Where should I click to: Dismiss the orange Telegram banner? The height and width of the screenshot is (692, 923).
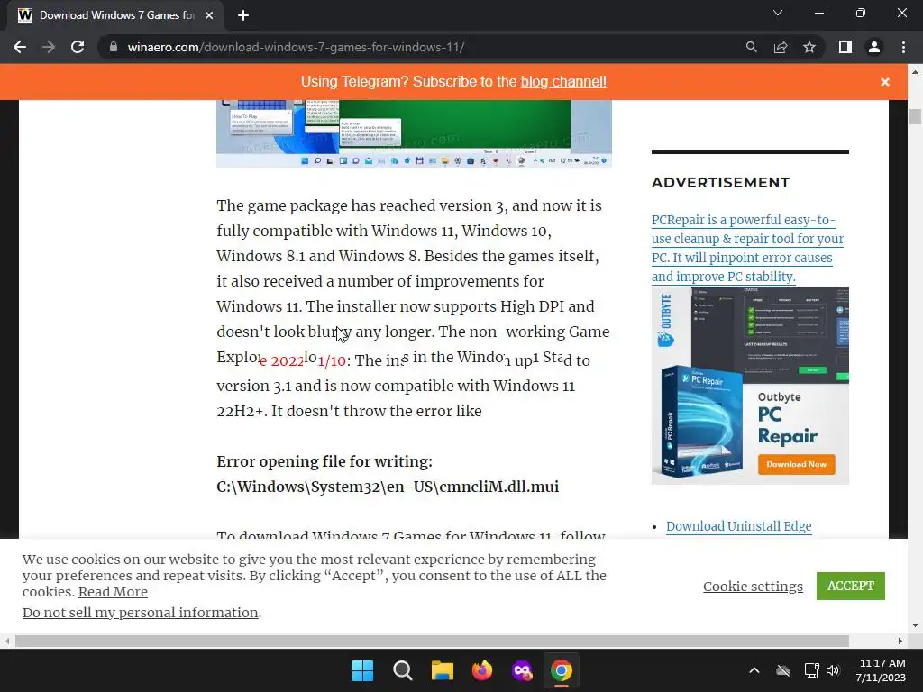point(885,82)
